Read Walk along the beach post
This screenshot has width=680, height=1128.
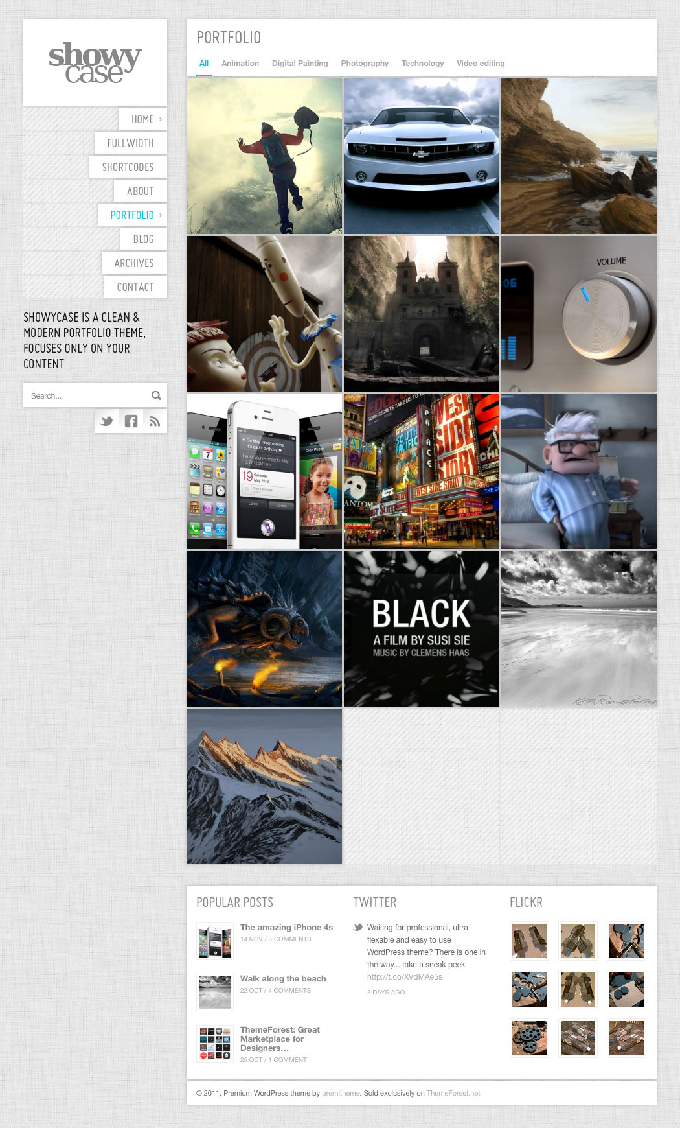pyautogui.click(x=283, y=979)
